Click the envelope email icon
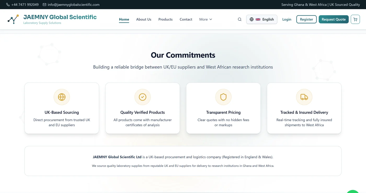Viewport: 366px width, 193px height. point(44,5)
